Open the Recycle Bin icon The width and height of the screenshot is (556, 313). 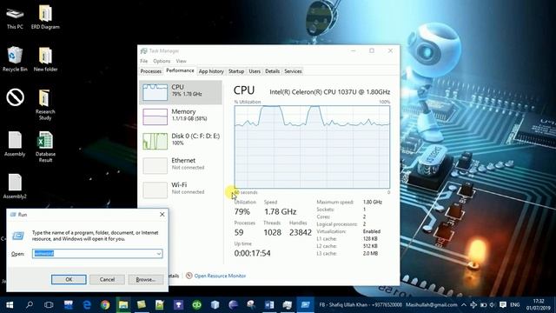tap(15, 60)
